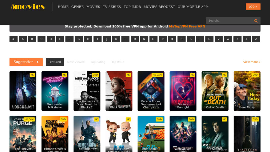Filter titles by letter C
Viewport: 270px width, 152px height.
click(41, 39)
